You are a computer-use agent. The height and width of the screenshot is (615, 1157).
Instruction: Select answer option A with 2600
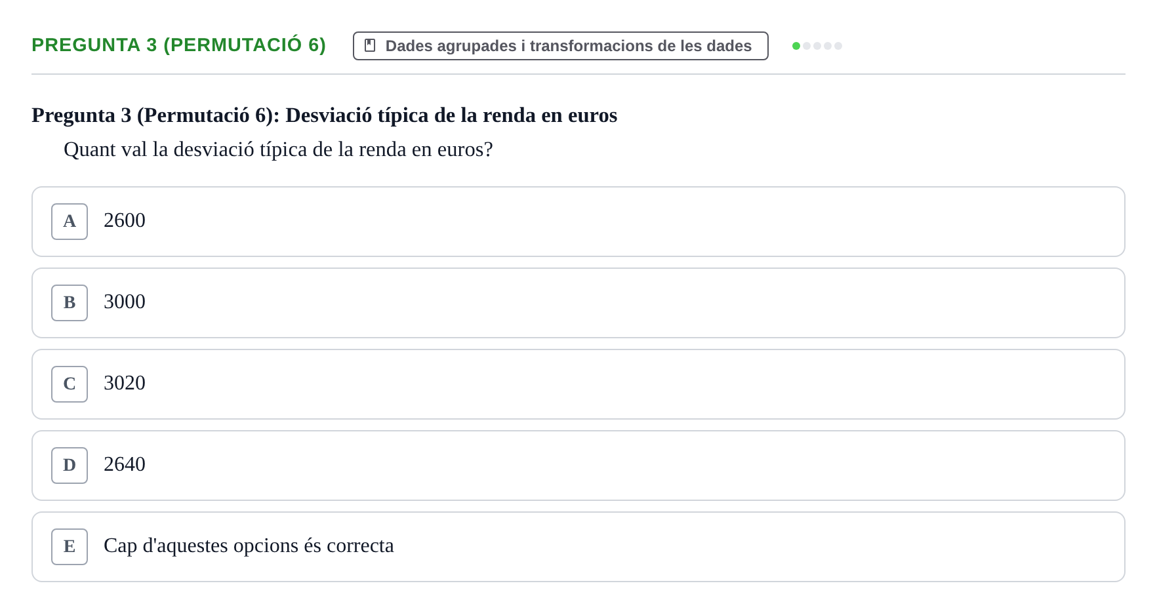[578, 222]
